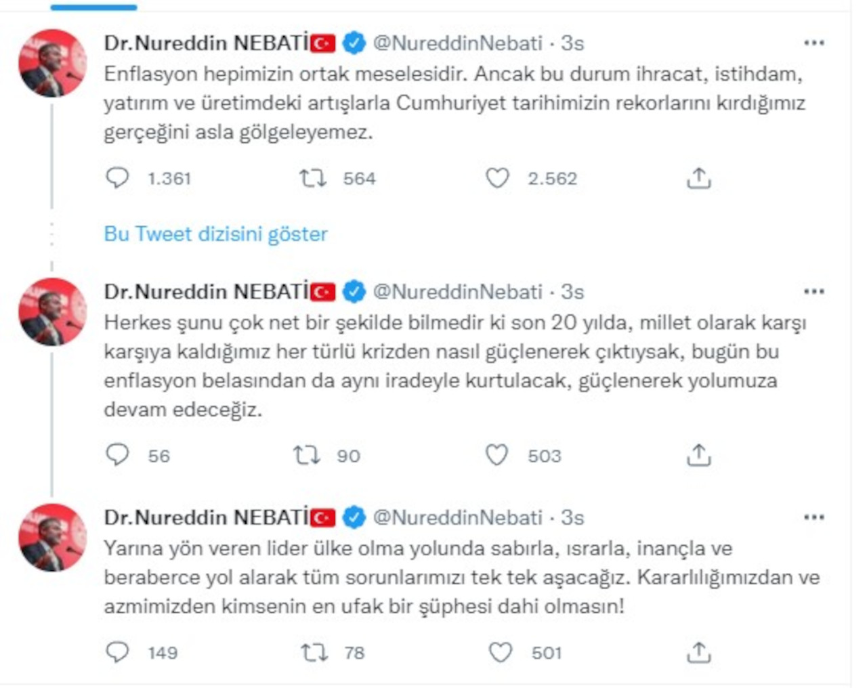
Task: Like the tweet with 2.562 likes
Action: click(497, 178)
